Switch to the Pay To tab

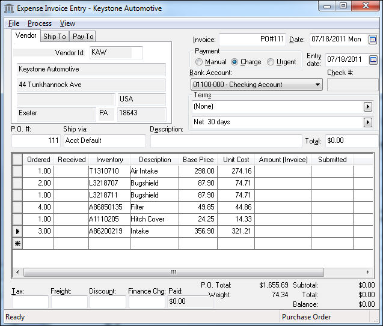click(x=83, y=37)
